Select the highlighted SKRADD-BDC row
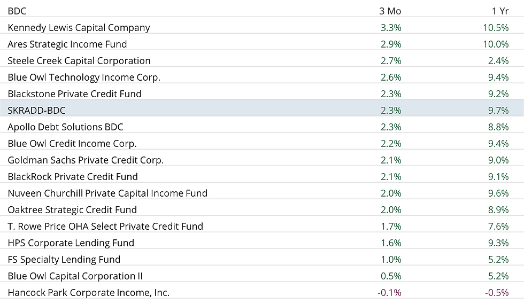This screenshot has width=524, height=304. click(x=36, y=111)
